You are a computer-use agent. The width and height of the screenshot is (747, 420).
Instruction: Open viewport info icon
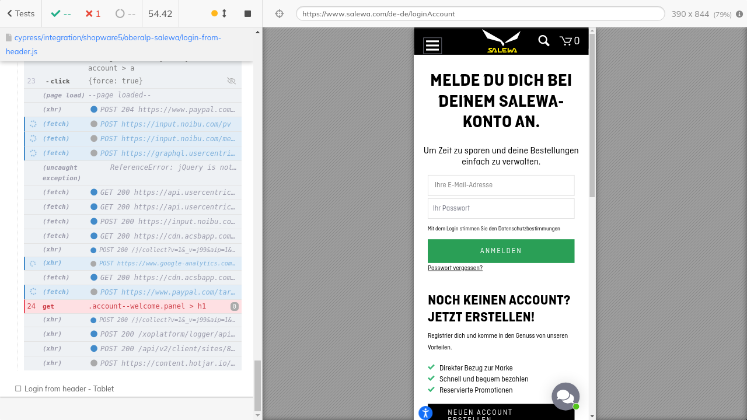[x=739, y=13]
